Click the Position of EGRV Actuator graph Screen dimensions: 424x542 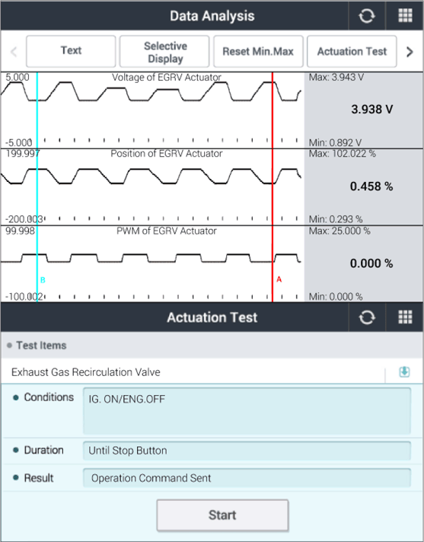tap(152, 187)
